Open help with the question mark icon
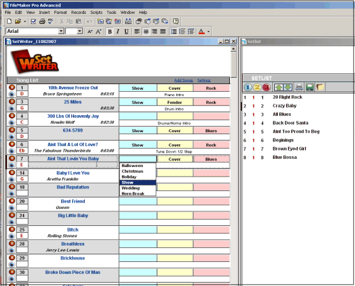The width and height of the screenshot is (355, 286). coord(176,22)
